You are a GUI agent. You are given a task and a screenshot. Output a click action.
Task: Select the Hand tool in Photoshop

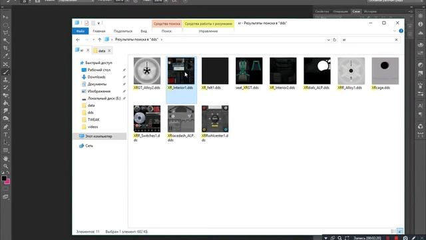5,159
